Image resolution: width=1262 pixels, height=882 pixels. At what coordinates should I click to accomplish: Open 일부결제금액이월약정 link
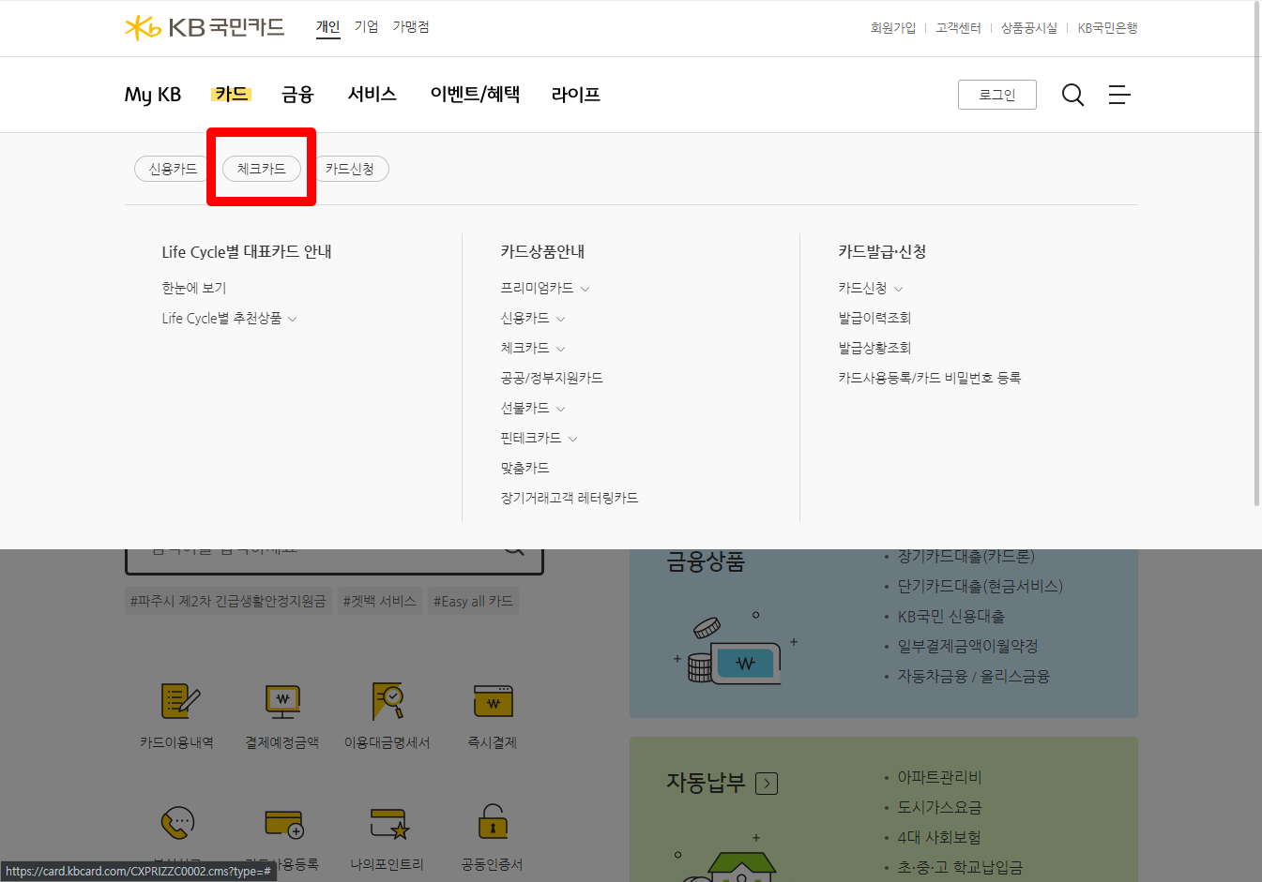click(967, 647)
